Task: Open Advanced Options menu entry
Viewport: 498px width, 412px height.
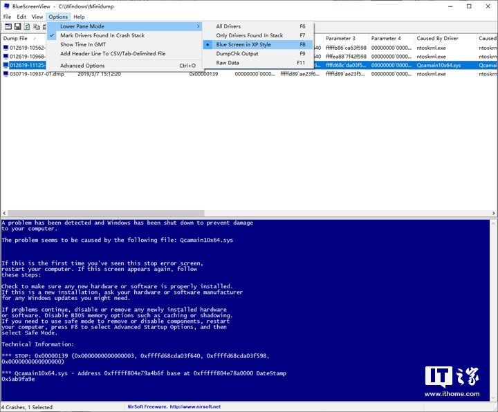Action: (82, 66)
